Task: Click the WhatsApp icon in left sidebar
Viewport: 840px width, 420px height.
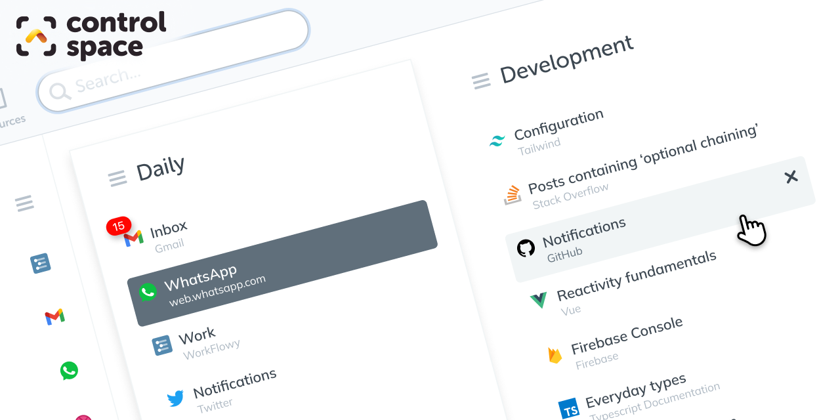Action: [69, 371]
